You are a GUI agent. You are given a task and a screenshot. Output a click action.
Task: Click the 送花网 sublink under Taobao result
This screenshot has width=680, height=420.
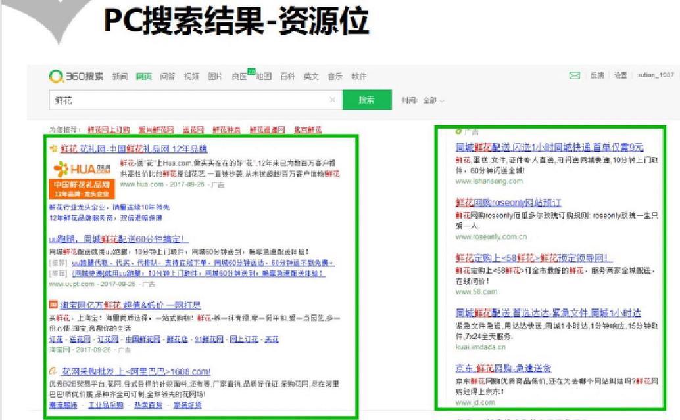(x=80, y=339)
